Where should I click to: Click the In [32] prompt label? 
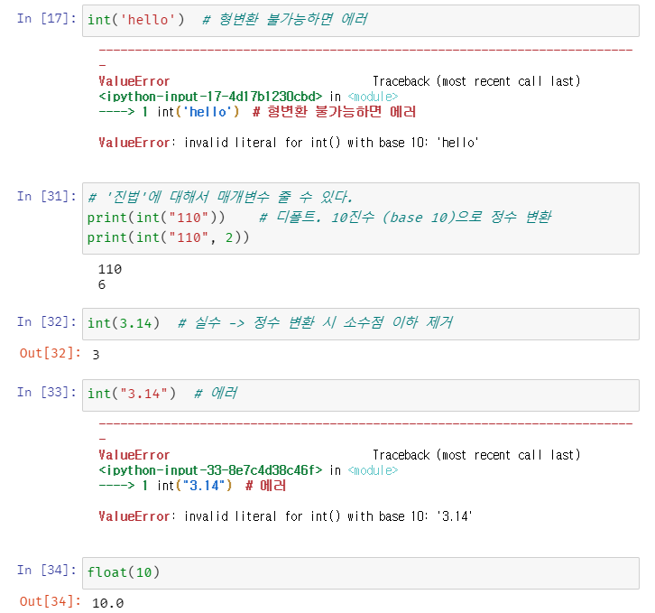pyautogui.click(x=47, y=321)
